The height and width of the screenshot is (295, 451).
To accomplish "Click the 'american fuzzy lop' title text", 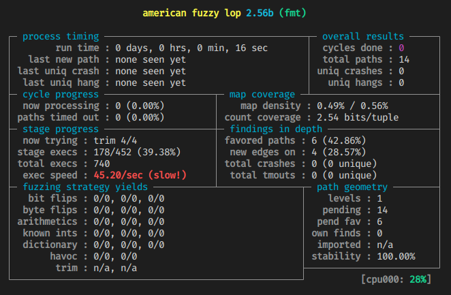I will [x=191, y=13].
